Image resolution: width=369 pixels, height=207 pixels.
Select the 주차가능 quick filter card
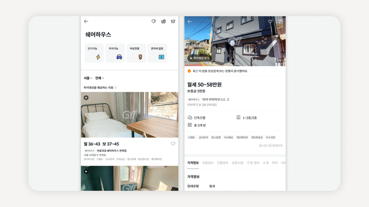[x=115, y=53]
